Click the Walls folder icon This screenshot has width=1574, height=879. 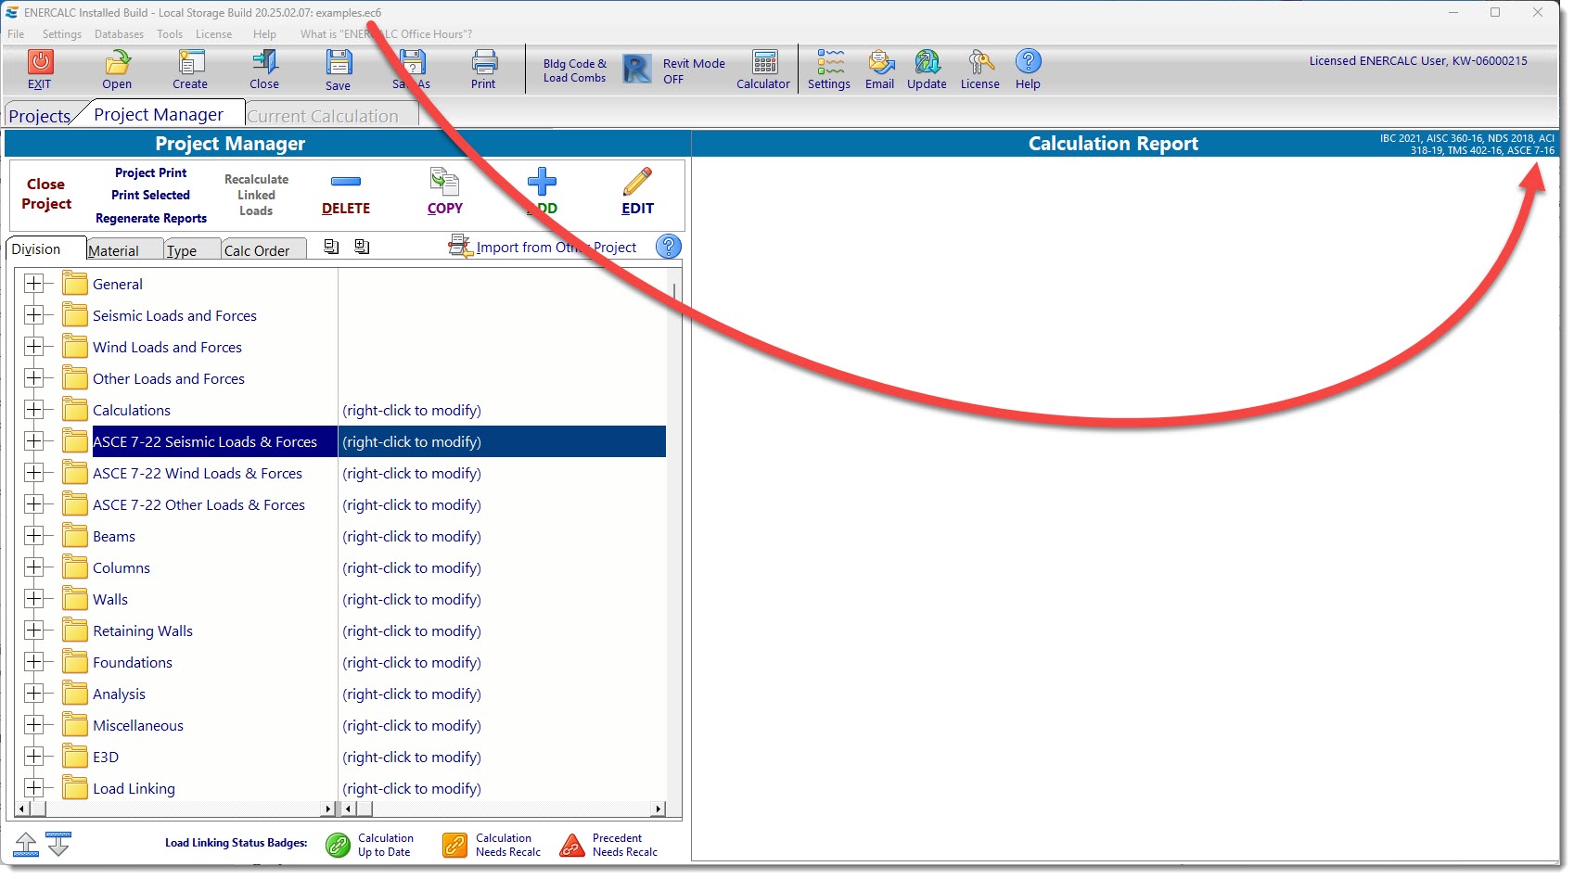click(75, 599)
